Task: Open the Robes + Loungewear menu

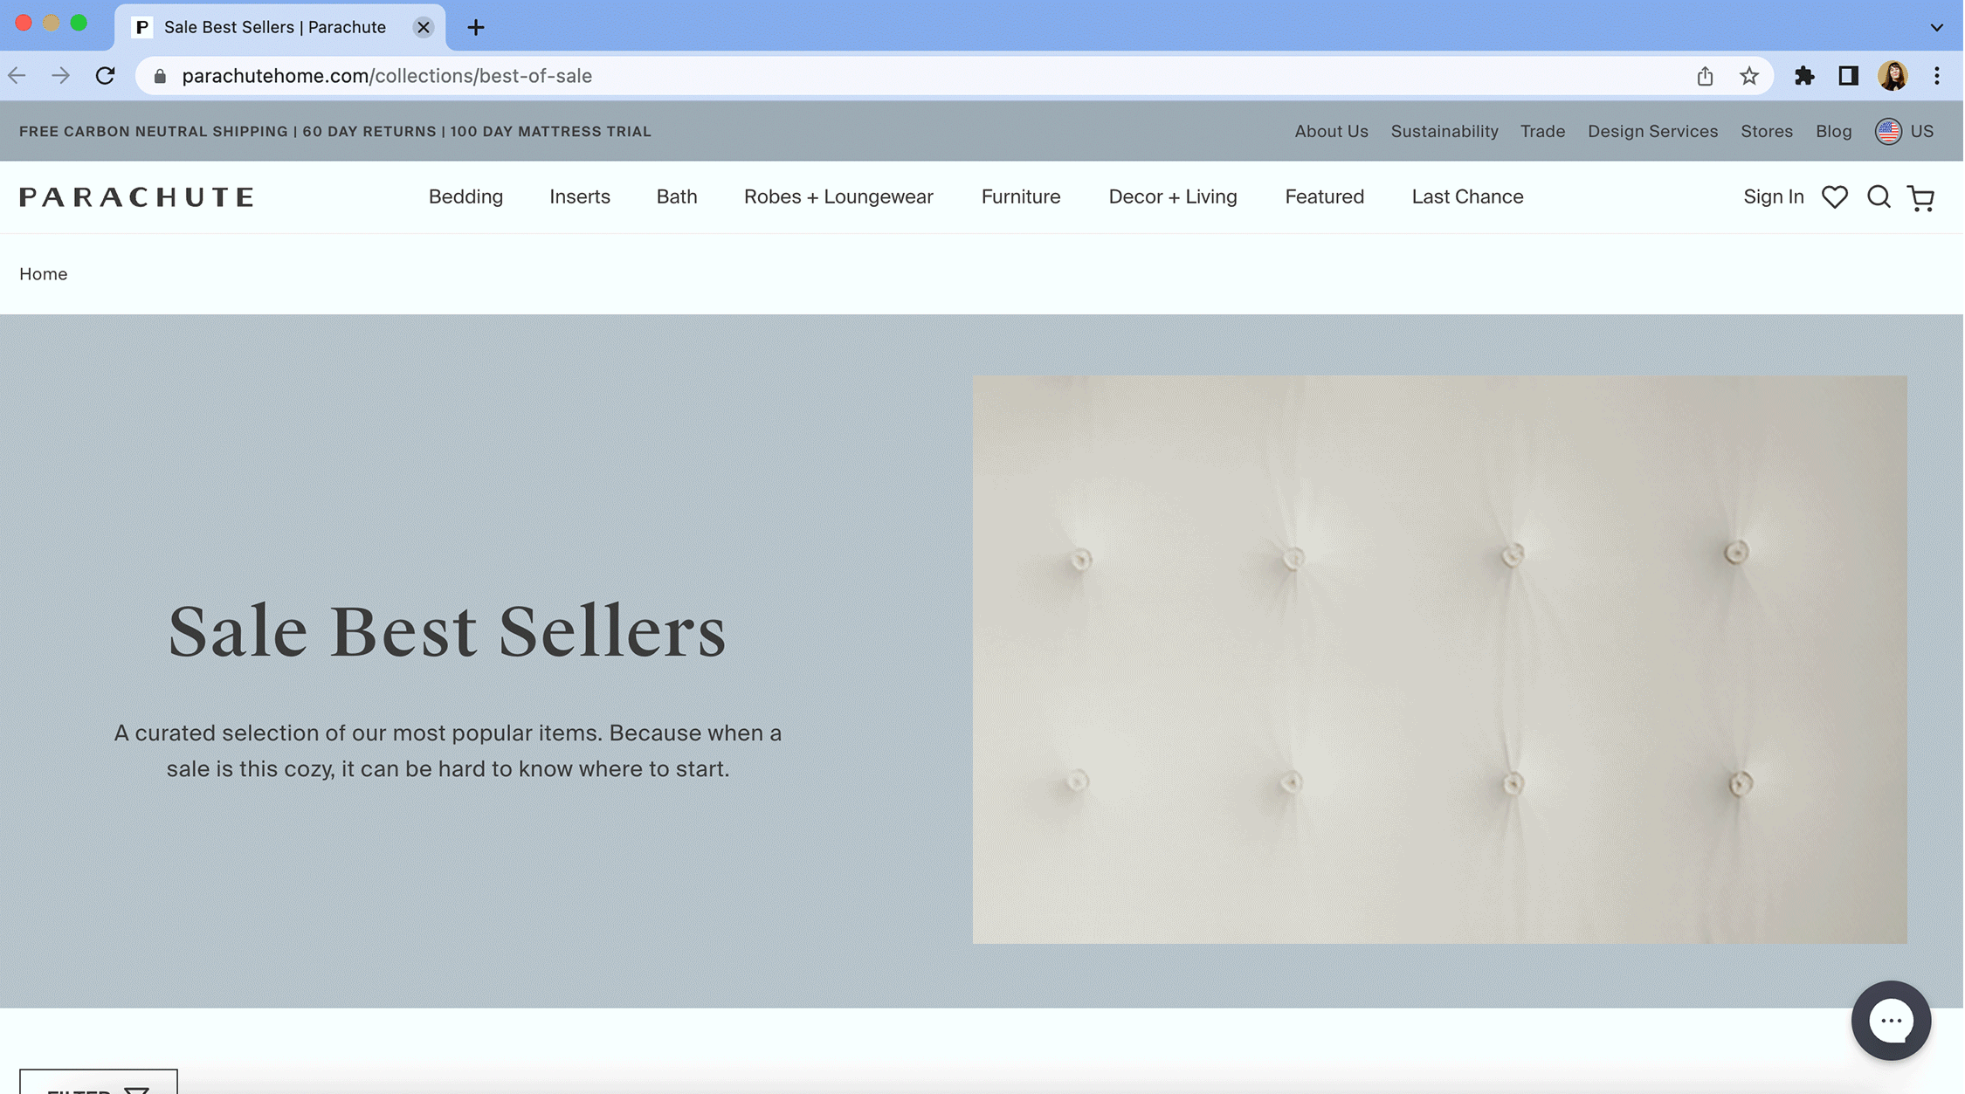Action: tap(838, 197)
